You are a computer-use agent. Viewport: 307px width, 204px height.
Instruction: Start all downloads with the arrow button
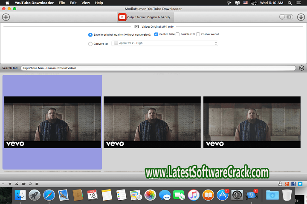pos(301,17)
